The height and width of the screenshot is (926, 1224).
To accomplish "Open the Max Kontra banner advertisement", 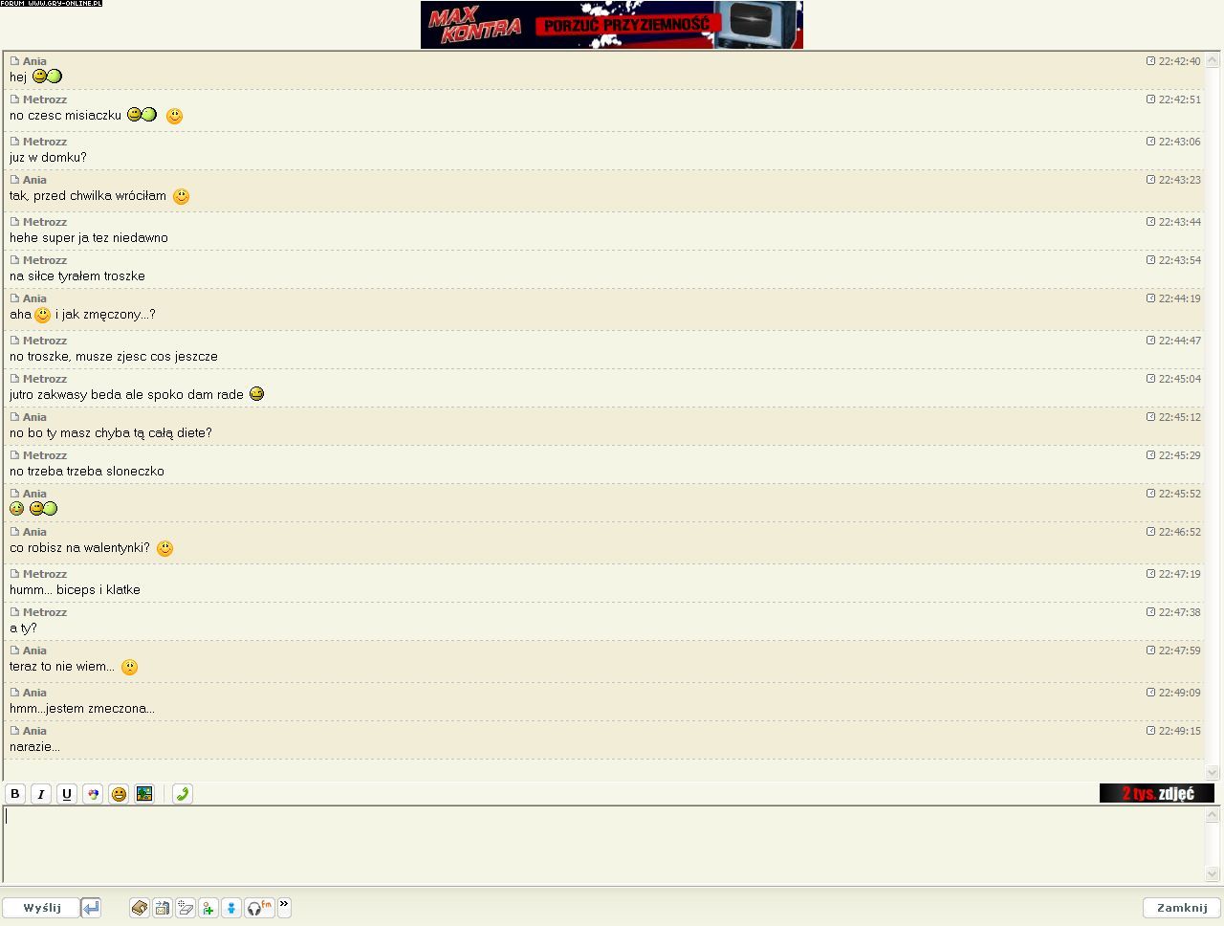I will tap(612, 25).
